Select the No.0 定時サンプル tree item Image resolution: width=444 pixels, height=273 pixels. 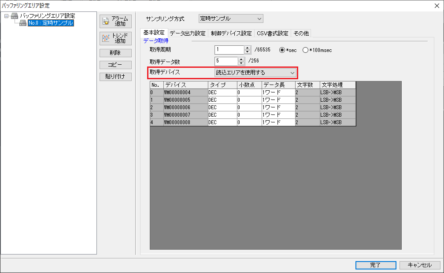[50, 22]
